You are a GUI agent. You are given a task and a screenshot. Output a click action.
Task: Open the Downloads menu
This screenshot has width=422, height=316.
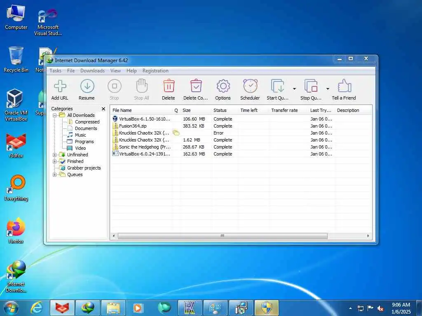(93, 71)
